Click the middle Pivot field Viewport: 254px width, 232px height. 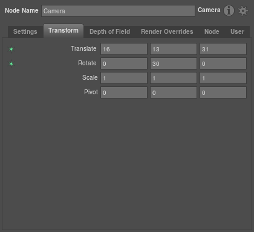coord(174,92)
